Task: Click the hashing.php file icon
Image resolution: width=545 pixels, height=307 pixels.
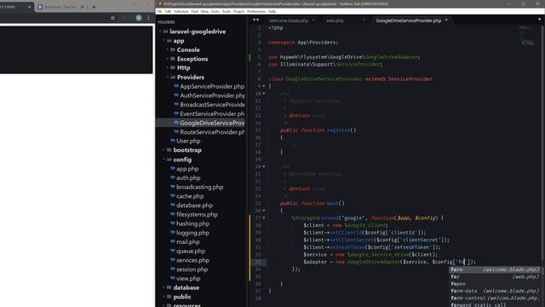Action: tap(173, 223)
